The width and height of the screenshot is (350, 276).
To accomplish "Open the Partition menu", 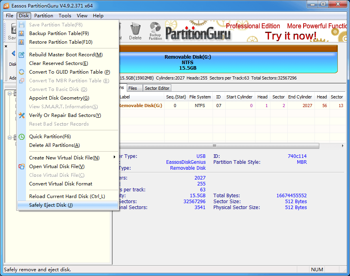I will 44,16.
